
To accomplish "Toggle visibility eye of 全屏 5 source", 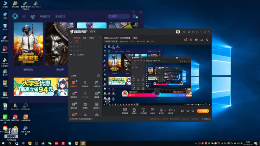I will point(71,55).
